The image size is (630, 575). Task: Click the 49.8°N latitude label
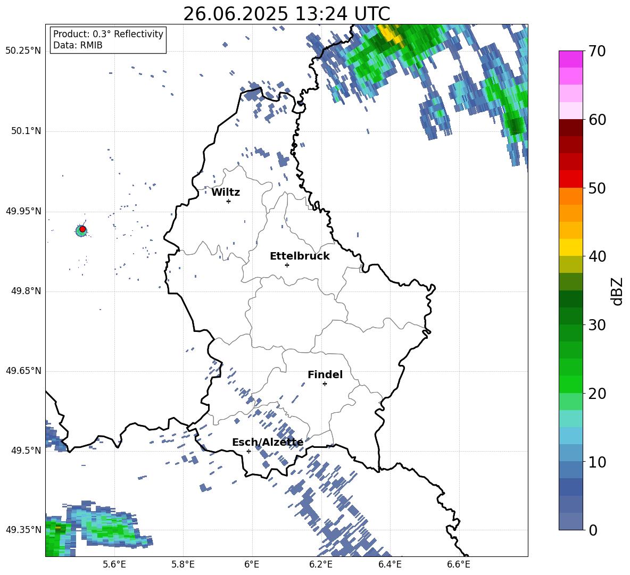[x=27, y=291]
